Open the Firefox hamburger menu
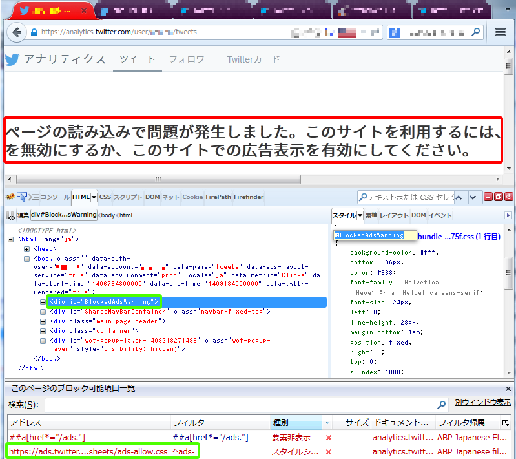516x459 pixels. pyautogui.click(x=501, y=32)
